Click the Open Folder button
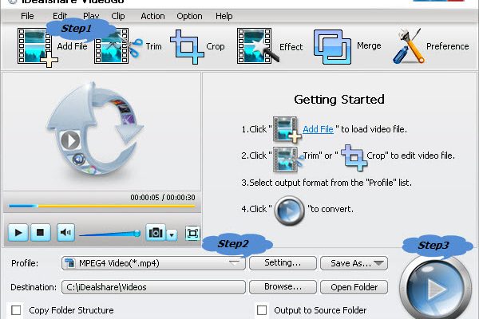 [x=354, y=287]
